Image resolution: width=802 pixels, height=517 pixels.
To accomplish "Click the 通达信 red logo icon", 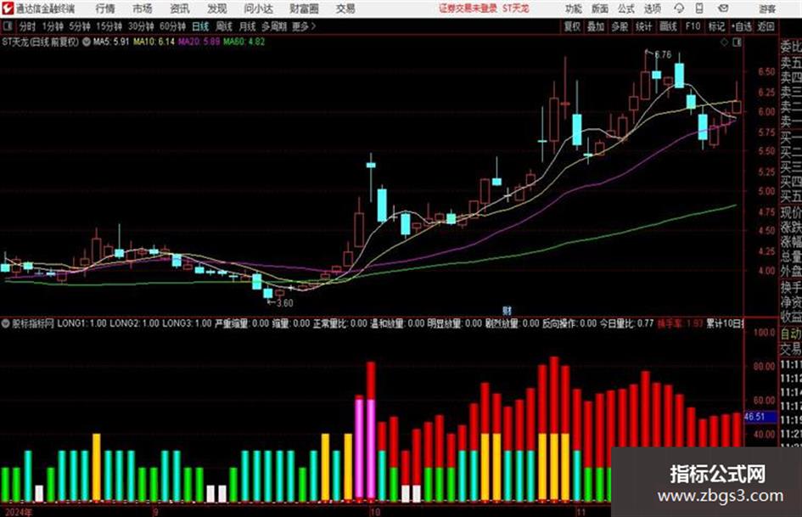I will pos(8,8).
